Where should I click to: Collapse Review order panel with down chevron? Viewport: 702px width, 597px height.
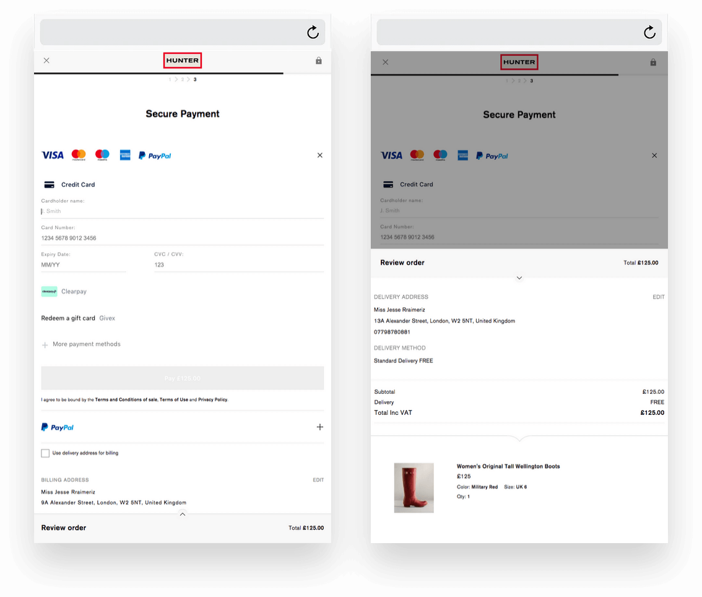tap(519, 278)
